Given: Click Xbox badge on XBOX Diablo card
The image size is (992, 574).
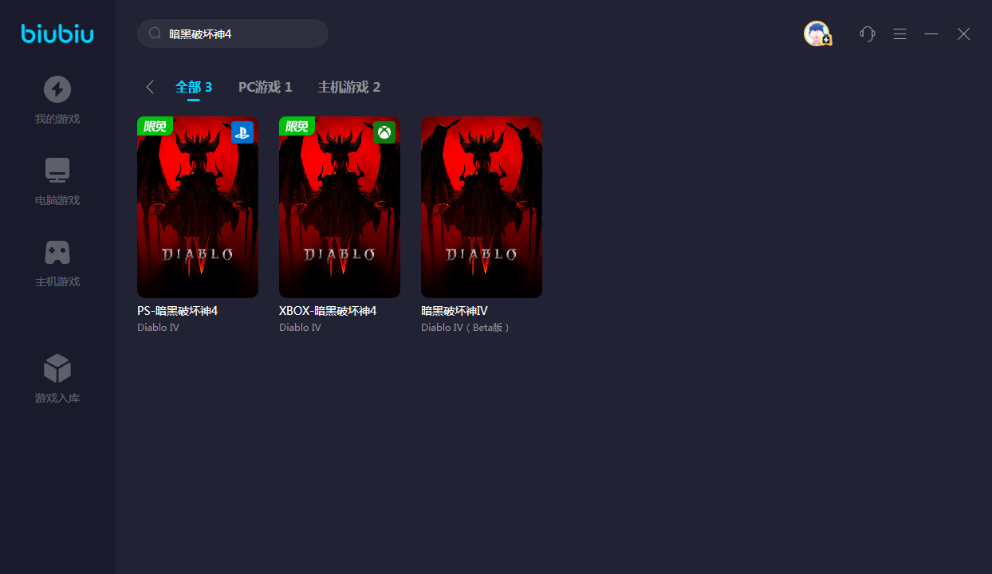Looking at the screenshot, I should point(384,132).
